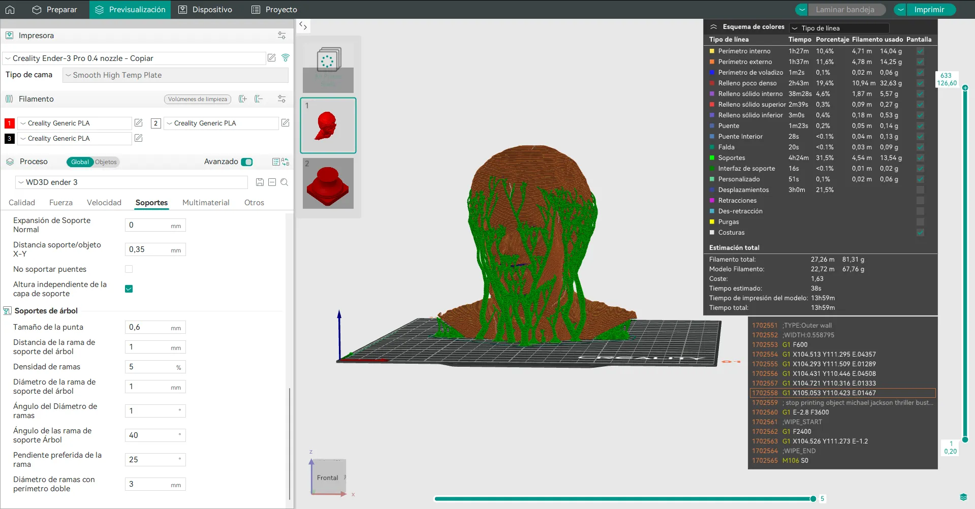Open the Multimaterial settings tab
Image resolution: width=975 pixels, height=509 pixels.
pyautogui.click(x=206, y=203)
